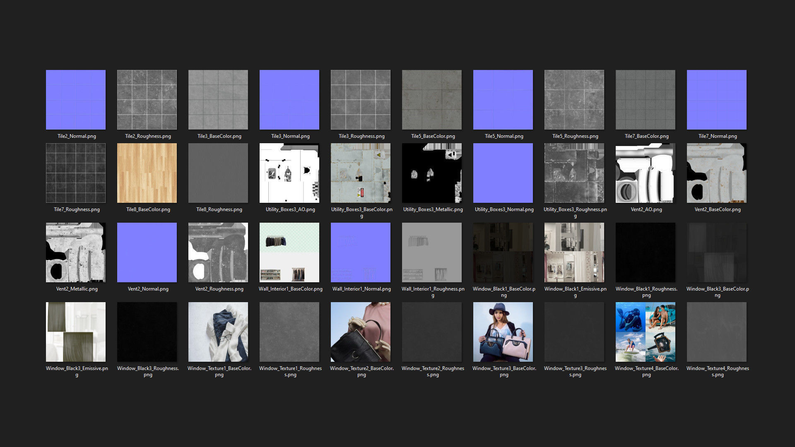Select Utility_Boxes3_Metallic.png black thumbnail
The height and width of the screenshot is (447, 795).
tap(432, 173)
